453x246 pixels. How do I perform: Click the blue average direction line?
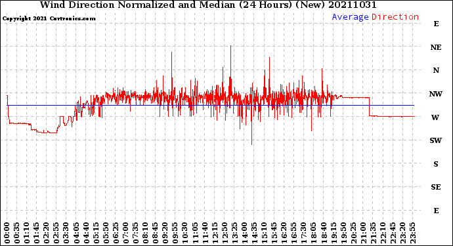point(211,106)
